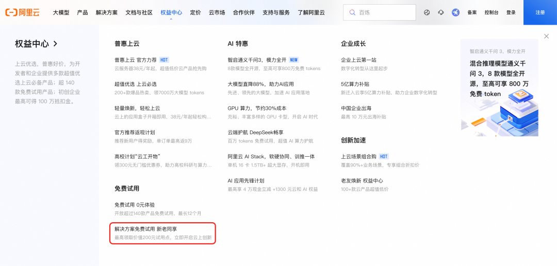Close the 权益中心 dropdown panel

coord(546,36)
